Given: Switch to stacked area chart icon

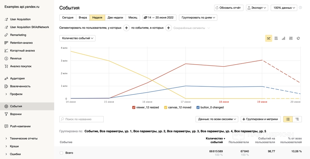Looking at the screenshot, I should point(276,38).
